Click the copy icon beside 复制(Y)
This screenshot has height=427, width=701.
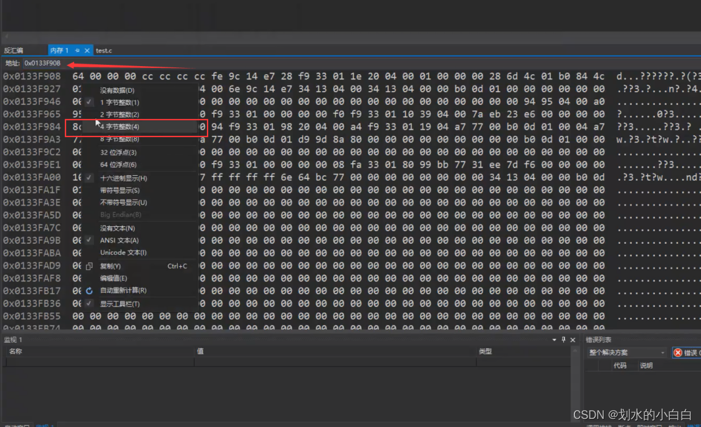pyautogui.click(x=89, y=266)
